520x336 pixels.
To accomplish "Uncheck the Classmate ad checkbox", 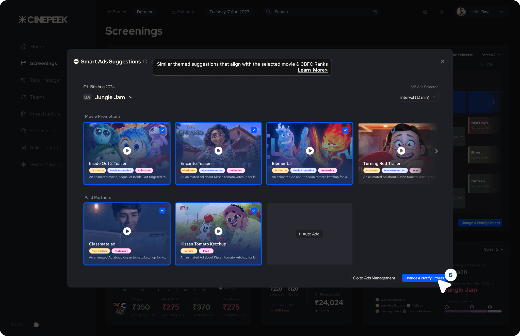I will (x=162, y=210).
